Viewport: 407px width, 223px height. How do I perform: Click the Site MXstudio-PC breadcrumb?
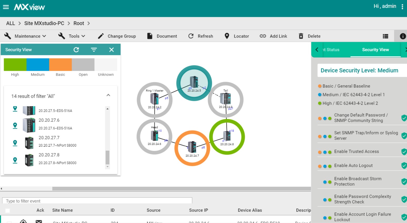(44, 23)
